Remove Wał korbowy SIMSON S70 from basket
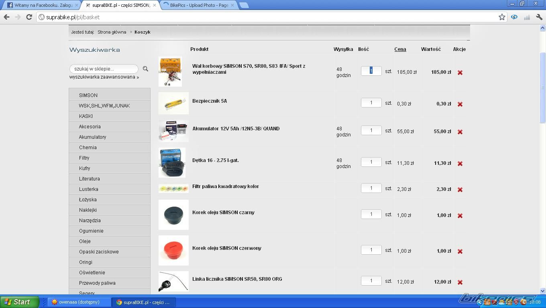The image size is (546, 308). pos(460,73)
